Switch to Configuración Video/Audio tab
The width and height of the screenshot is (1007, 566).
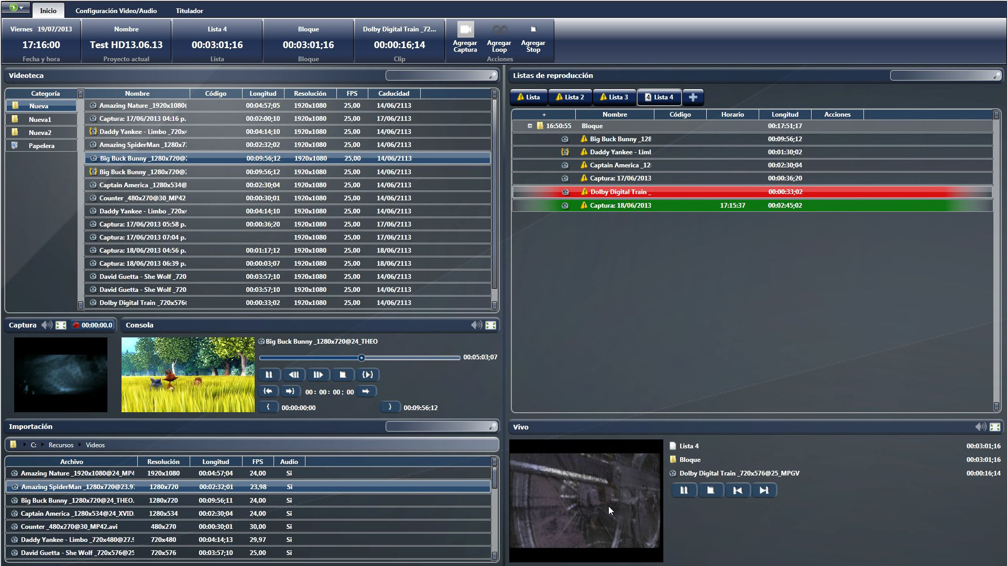click(116, 10)
